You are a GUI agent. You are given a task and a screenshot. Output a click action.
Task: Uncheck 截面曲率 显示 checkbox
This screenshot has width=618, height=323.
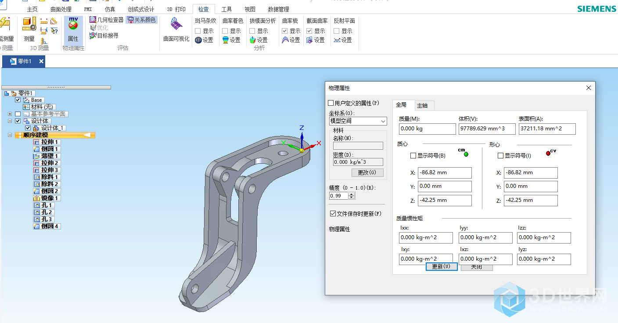pyautogui.click(x=309, y=31)
